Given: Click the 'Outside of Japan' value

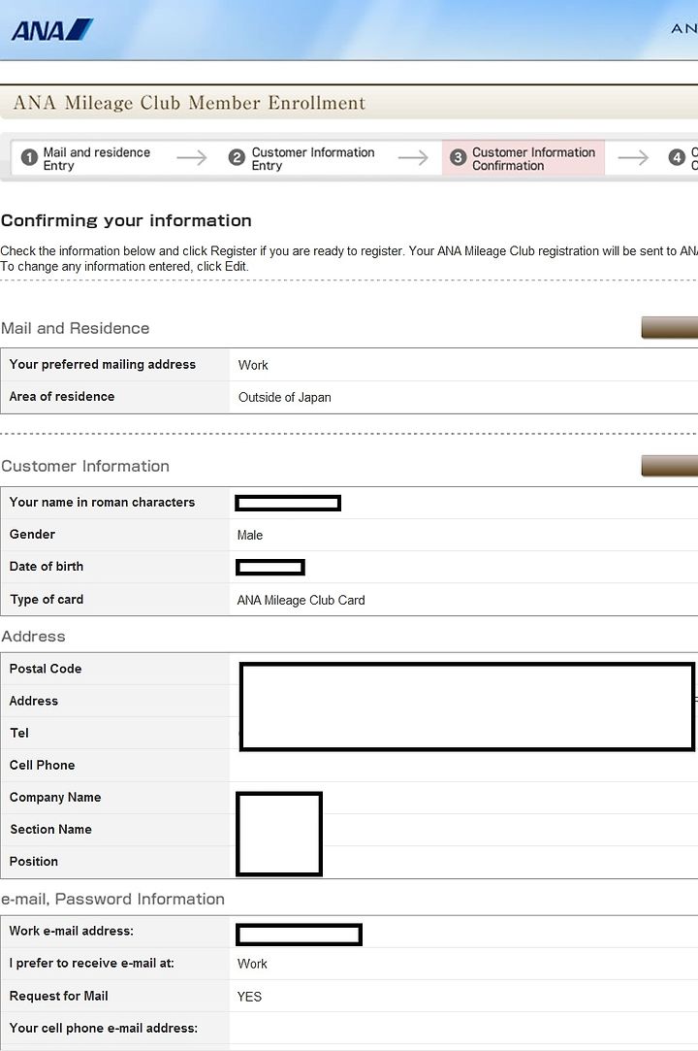Looking at the screenshot, I should (x=284, y=398).
